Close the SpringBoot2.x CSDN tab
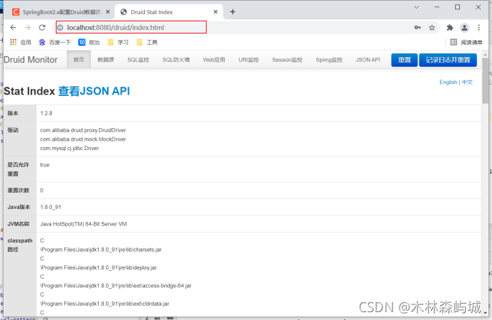 point(107,12)
